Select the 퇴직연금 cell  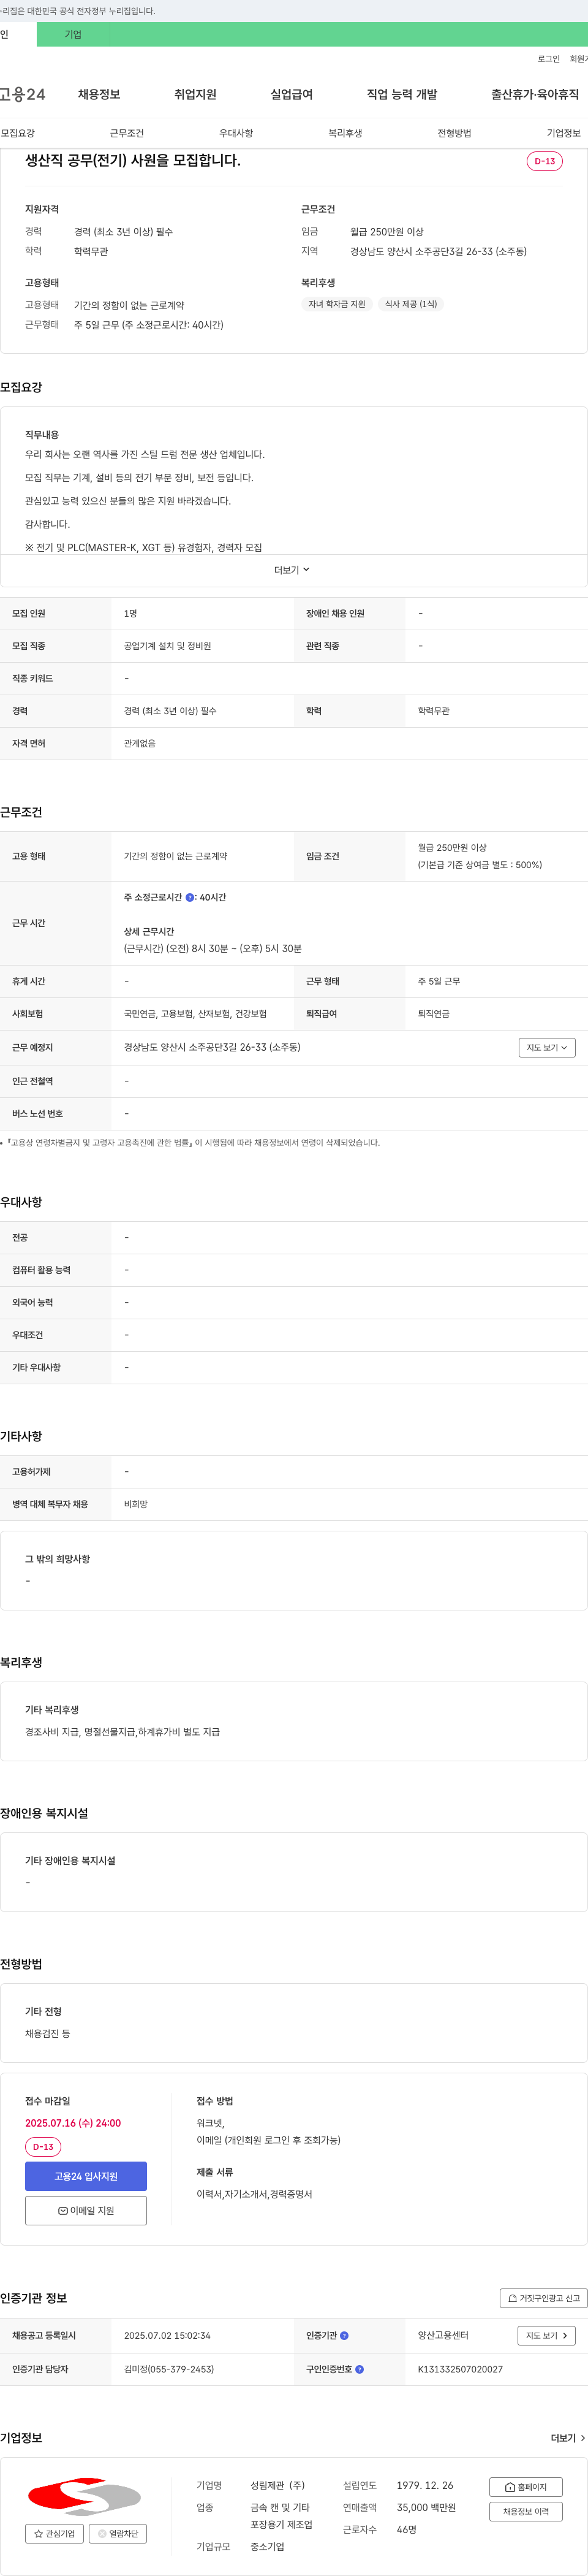433,1013
